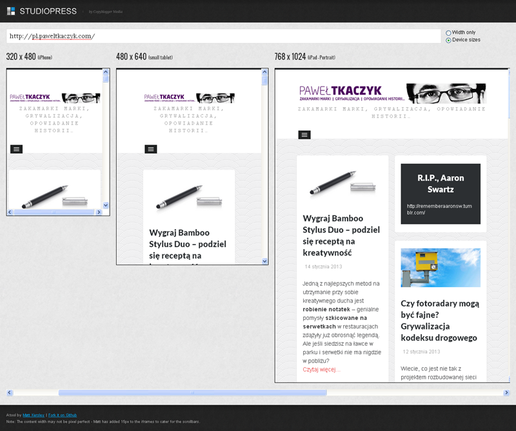Click iPhone preview vertical scrollbar thumb
The width and height of the screenshot is (516, 431).
106,79
